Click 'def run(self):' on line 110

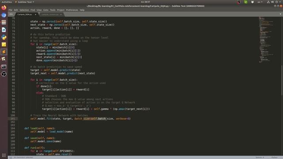point(34,148)
